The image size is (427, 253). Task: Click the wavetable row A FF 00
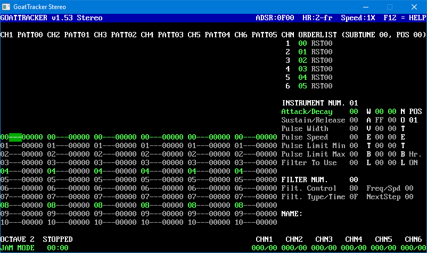click(381, 120)
